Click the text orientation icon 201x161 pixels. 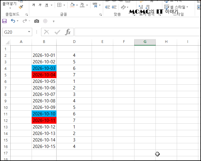123,7
